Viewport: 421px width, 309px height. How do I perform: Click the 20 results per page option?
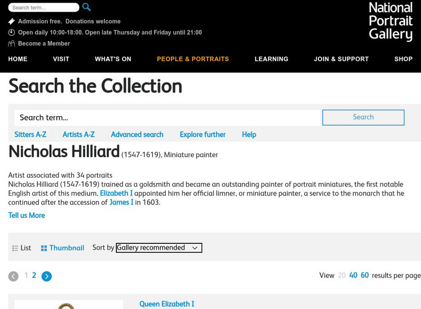[342, 275]
